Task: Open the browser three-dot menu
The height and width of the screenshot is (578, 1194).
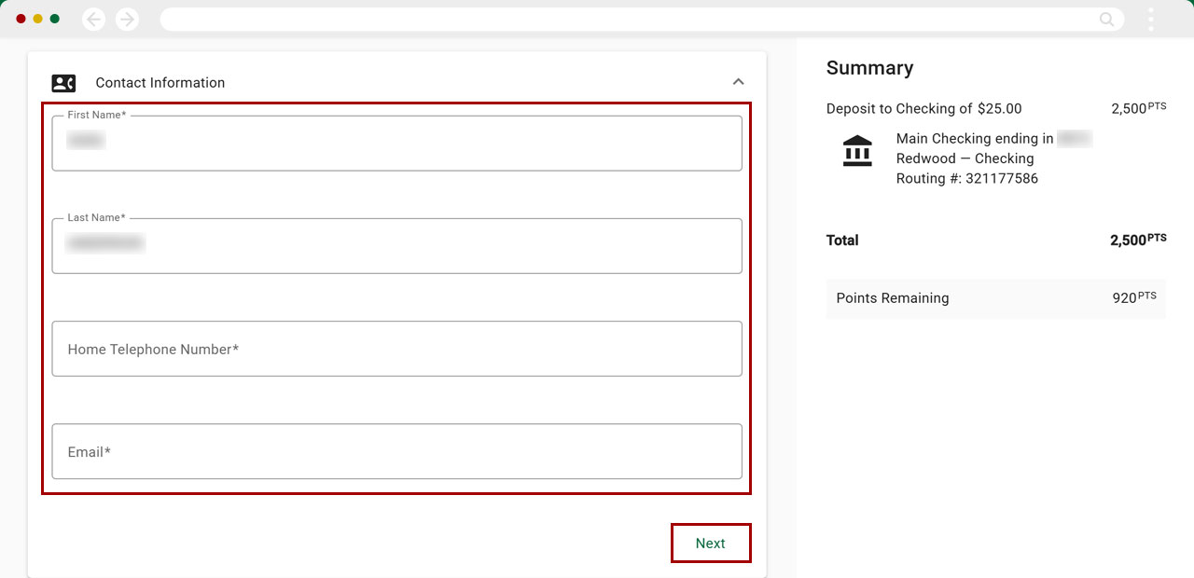Action: [x=1151, y=20]
